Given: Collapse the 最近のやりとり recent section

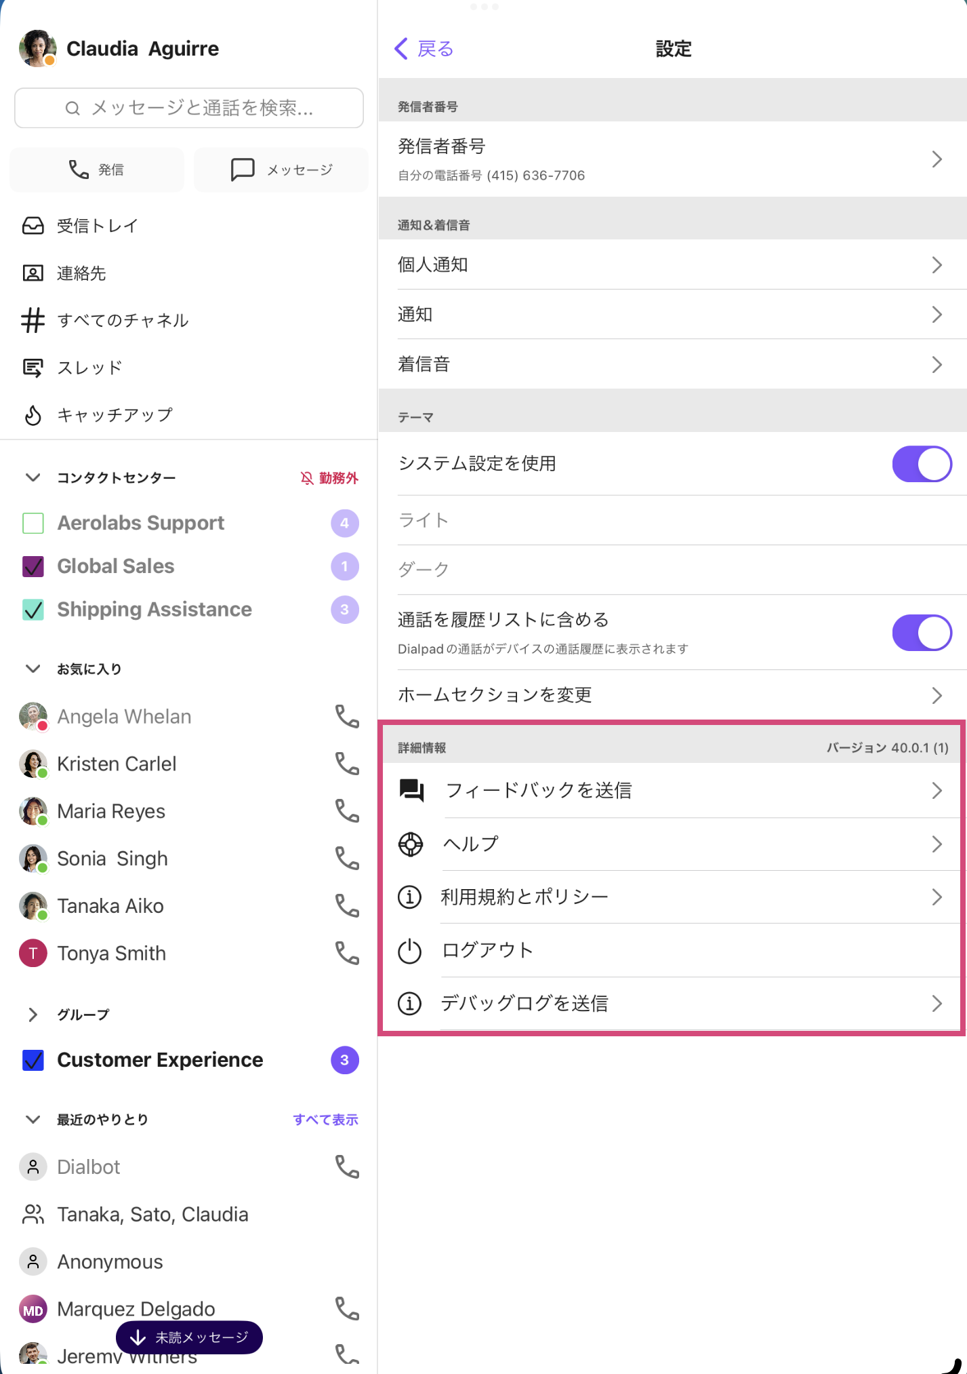Looking at the screenshot, I should [33, 1119].
